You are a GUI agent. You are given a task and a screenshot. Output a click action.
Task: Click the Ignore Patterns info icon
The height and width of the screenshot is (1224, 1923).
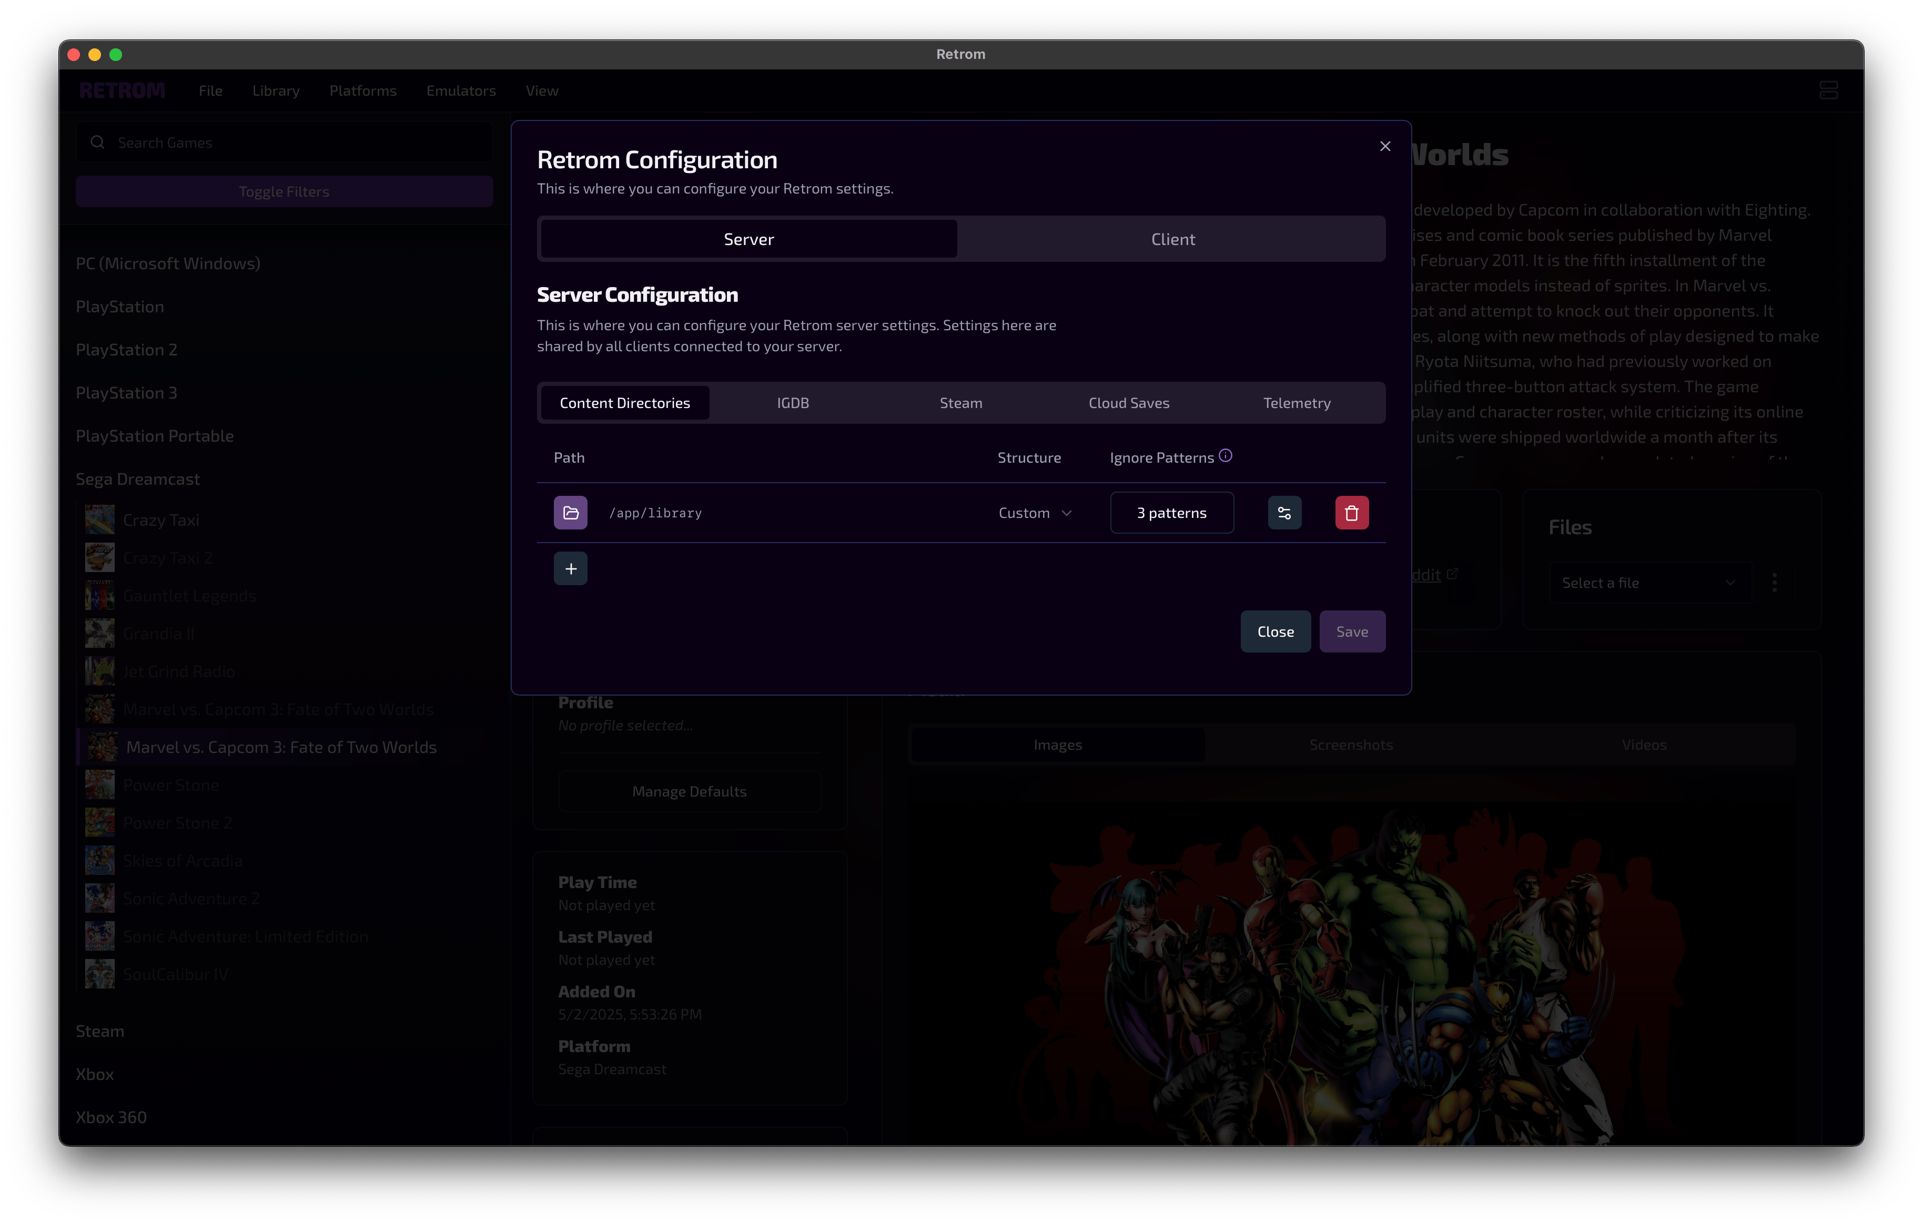click(1225, 456)
